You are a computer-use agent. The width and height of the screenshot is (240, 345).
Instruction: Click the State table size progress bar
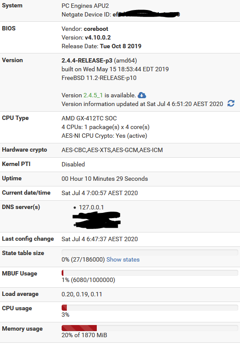click(150, 252)
